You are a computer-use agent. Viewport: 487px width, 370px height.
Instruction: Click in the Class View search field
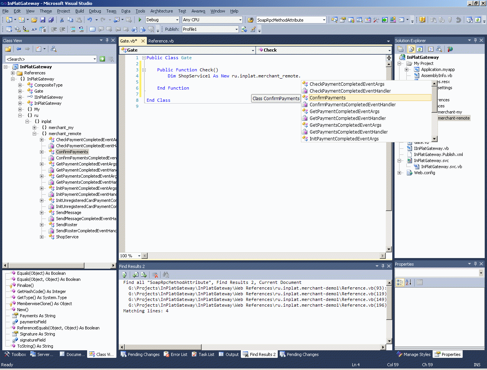49,59
